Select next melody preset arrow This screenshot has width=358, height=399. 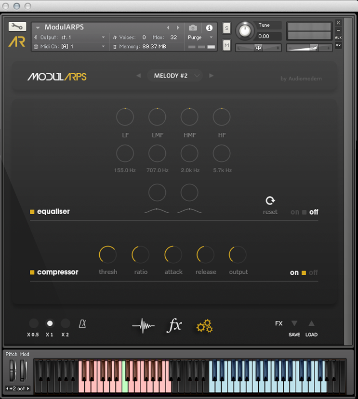(x=211, y=76)
